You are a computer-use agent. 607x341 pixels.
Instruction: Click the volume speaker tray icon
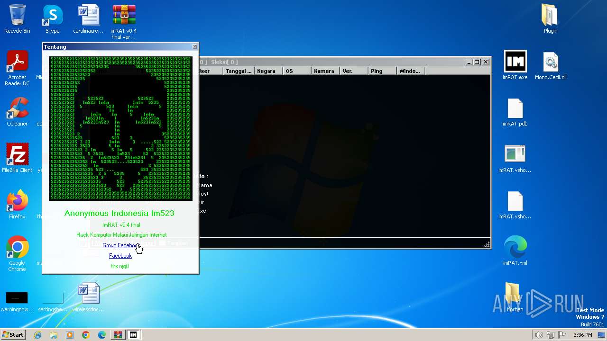(x=539, y=335)
